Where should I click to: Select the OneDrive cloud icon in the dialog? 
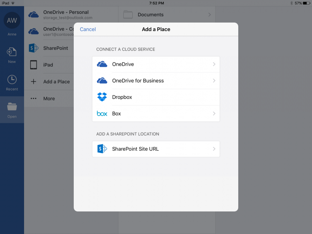pyautogui.click(x=102, y=64)
